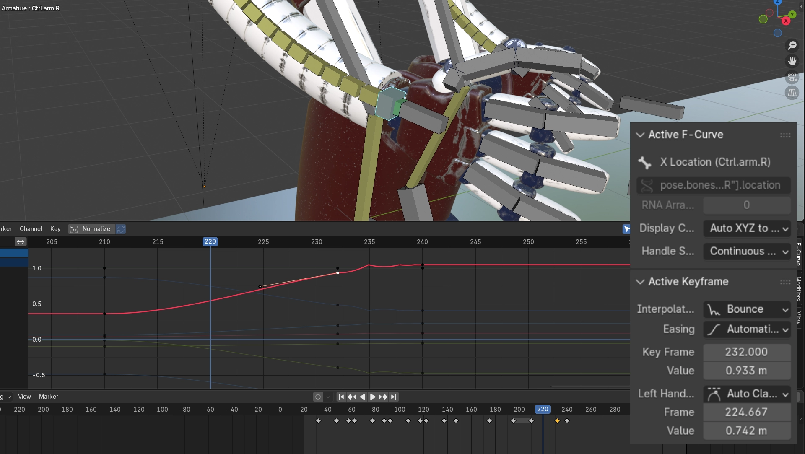Viewport: 805px width, 454px height.
Task: Click the orange keyframe diamond in timeline
Action: 557,420
